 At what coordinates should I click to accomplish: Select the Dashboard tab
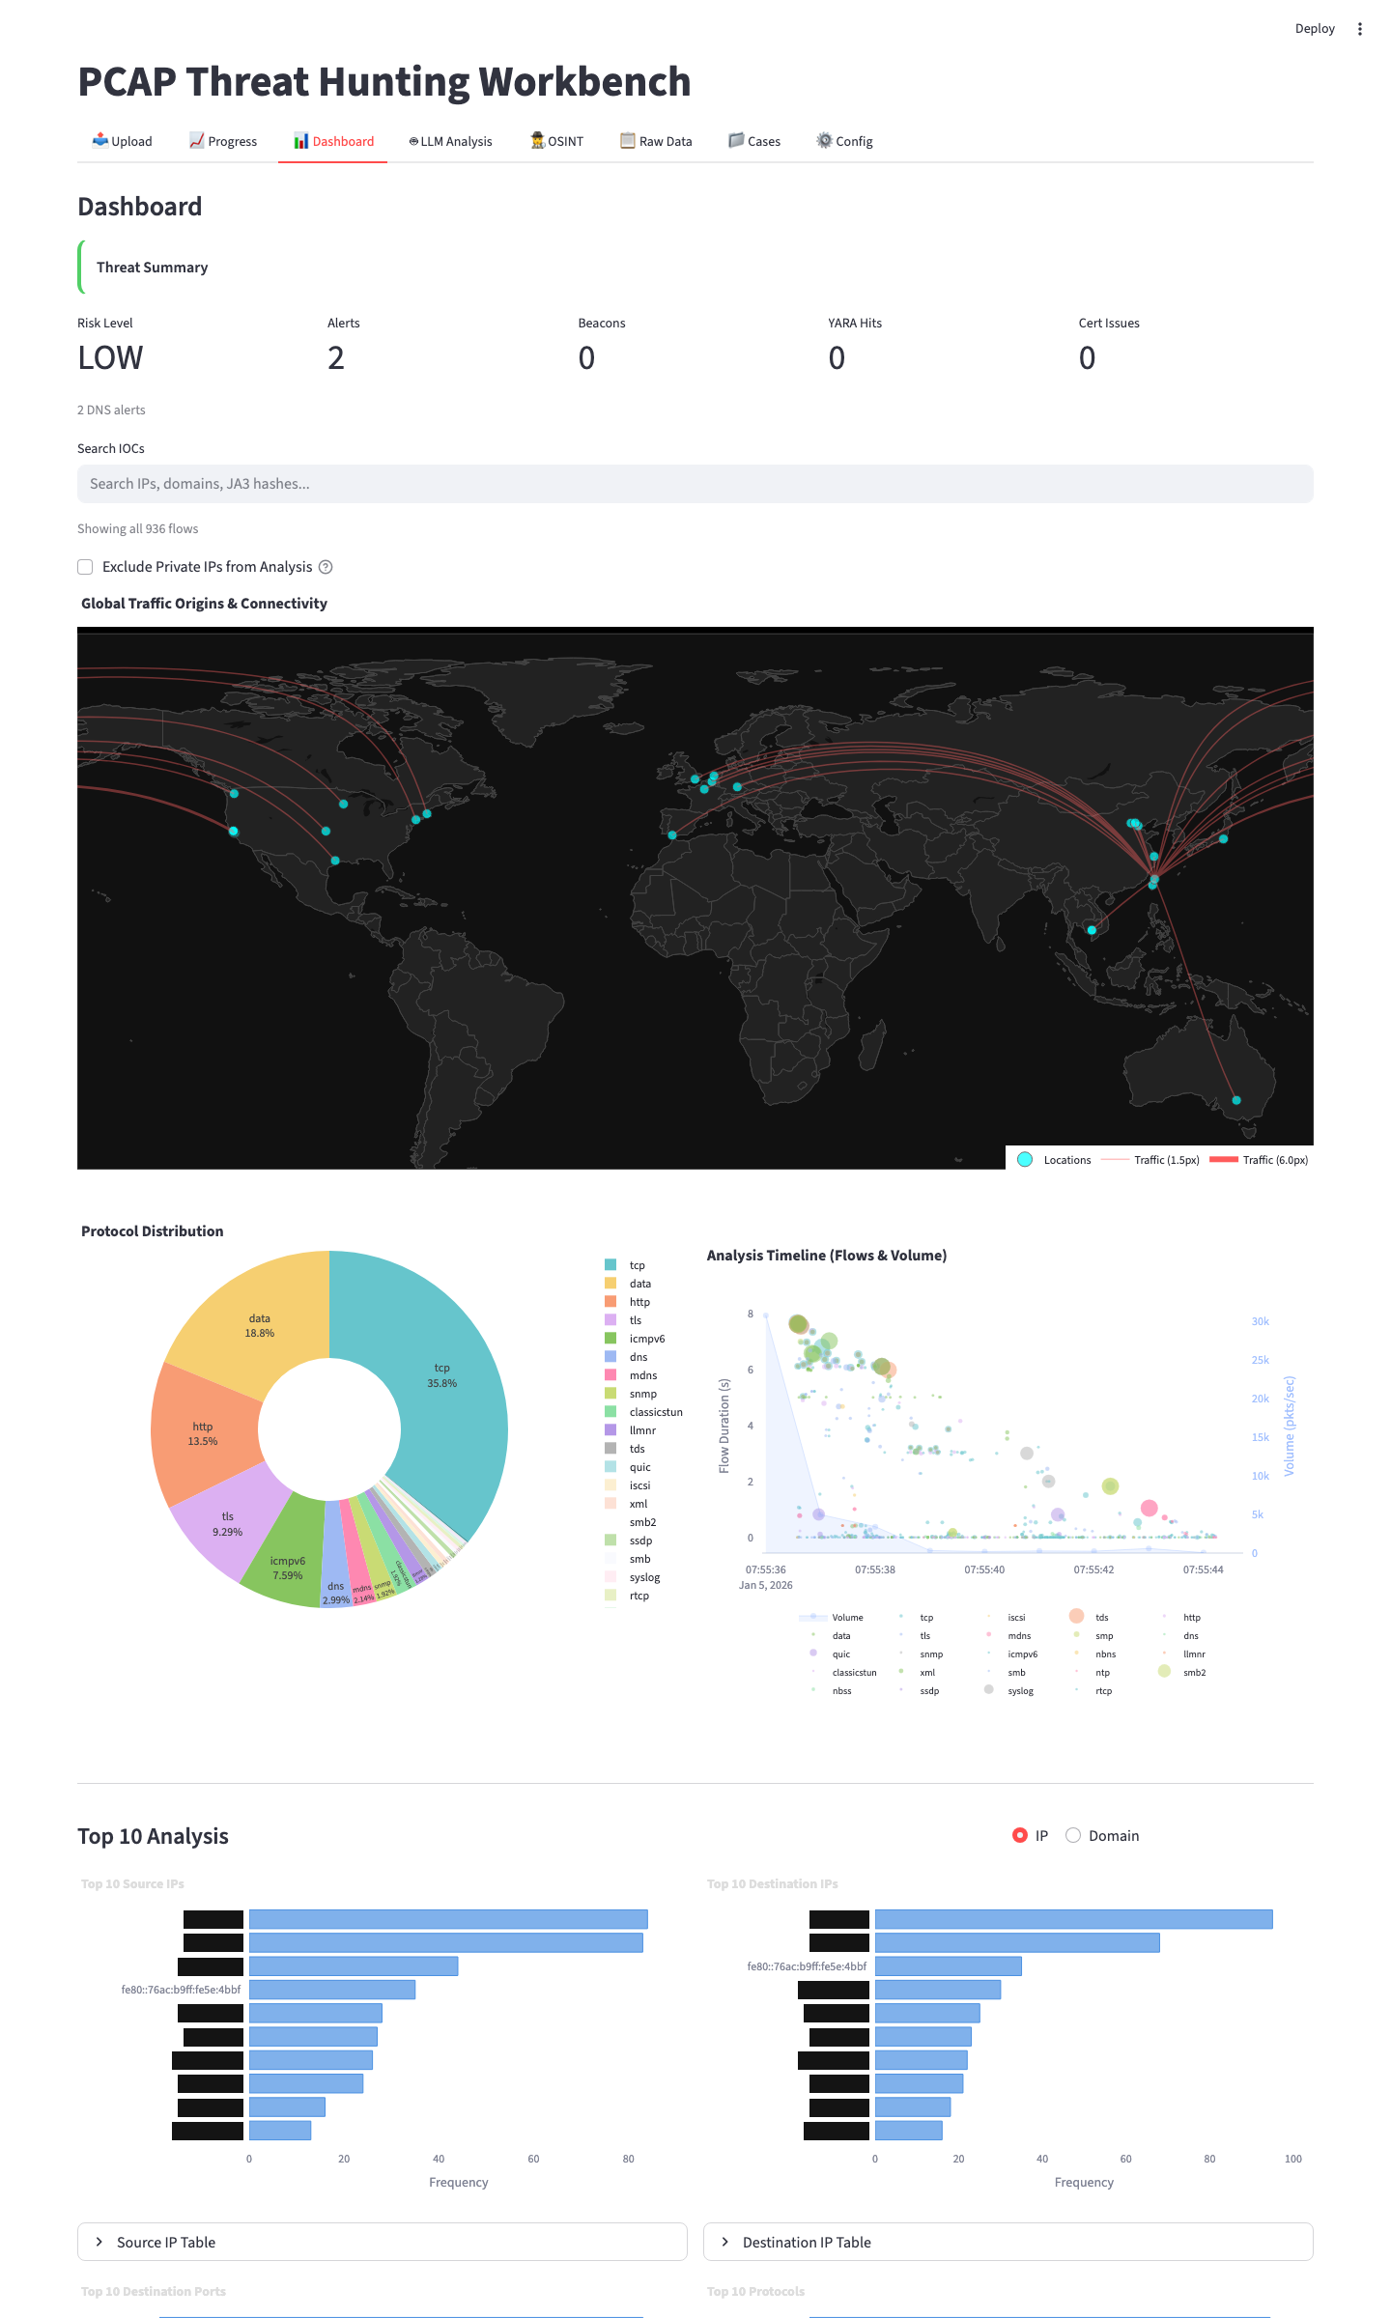(333, 141)
